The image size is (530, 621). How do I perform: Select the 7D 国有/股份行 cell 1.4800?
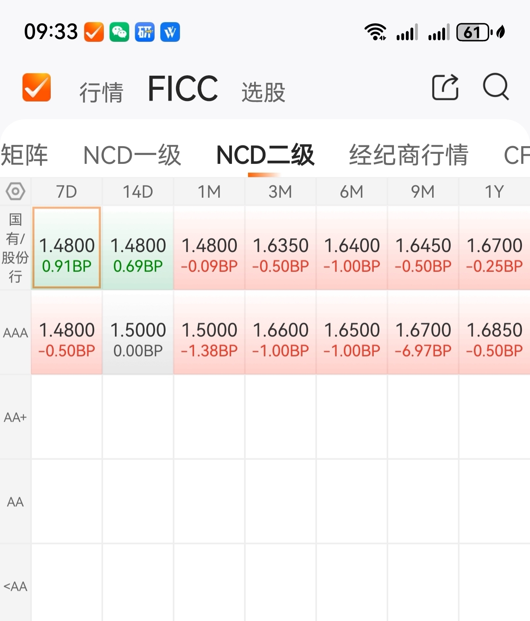(67, 248)
